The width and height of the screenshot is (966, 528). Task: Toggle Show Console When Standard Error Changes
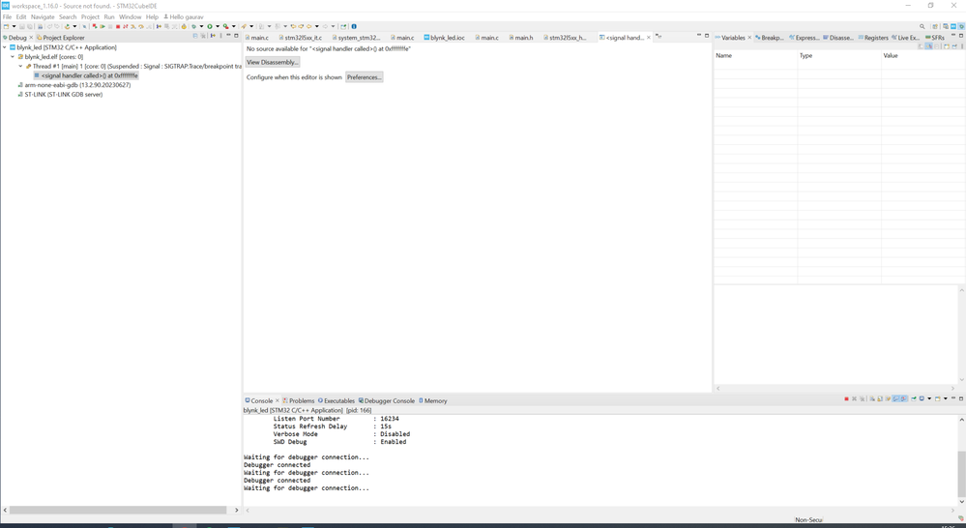coord(903,398)
